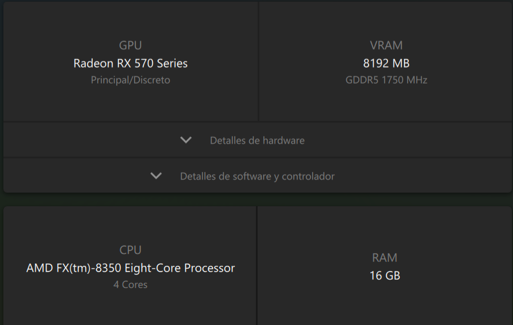Click the GDDR5 1750 MHz text
This screenshot has height=325, width=513.
pyautogui.click(x=386, y=80)
